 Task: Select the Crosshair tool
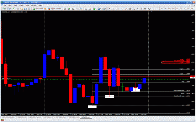pyautogui.click(x=114, y=9)
